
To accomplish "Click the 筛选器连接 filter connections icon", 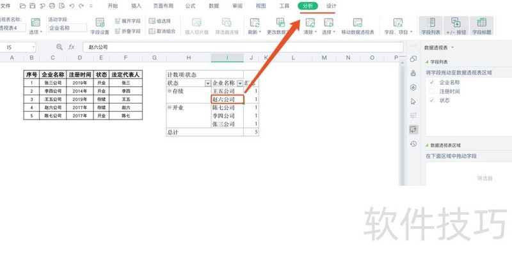I will pyautogui.click(x=227, y=23).
